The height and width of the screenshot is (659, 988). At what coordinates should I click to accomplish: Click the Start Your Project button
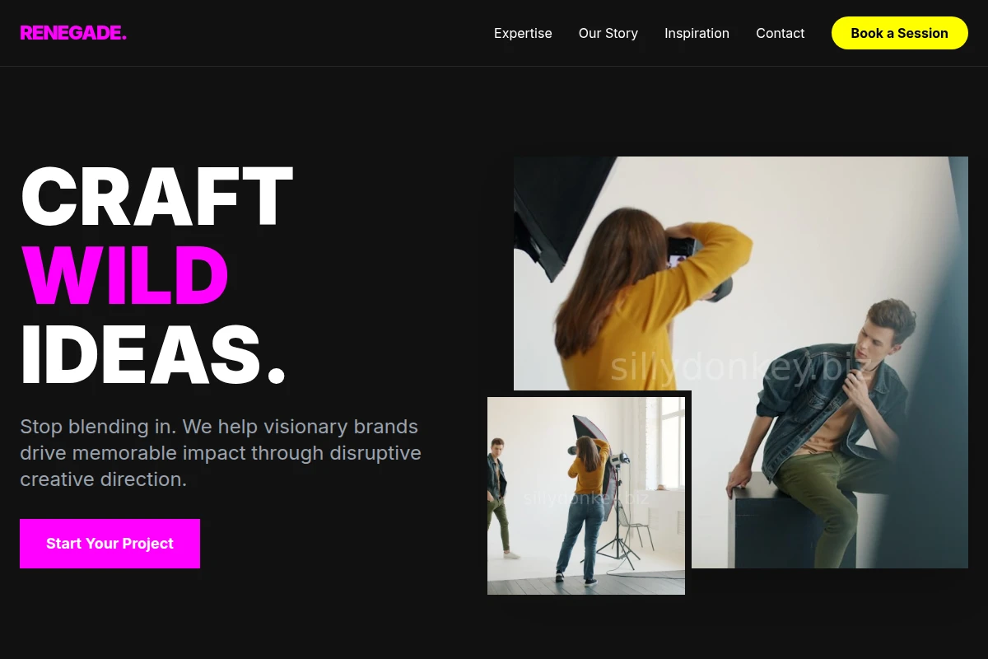[x=110, y=544]
